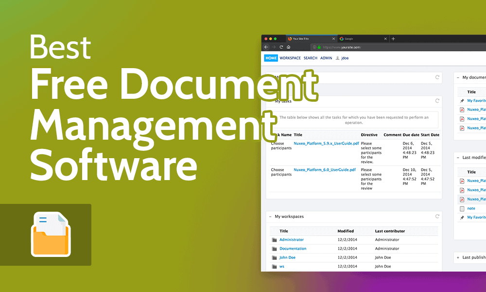Click the Directive column header
486x292 pixels.
(x=369, y=135)
